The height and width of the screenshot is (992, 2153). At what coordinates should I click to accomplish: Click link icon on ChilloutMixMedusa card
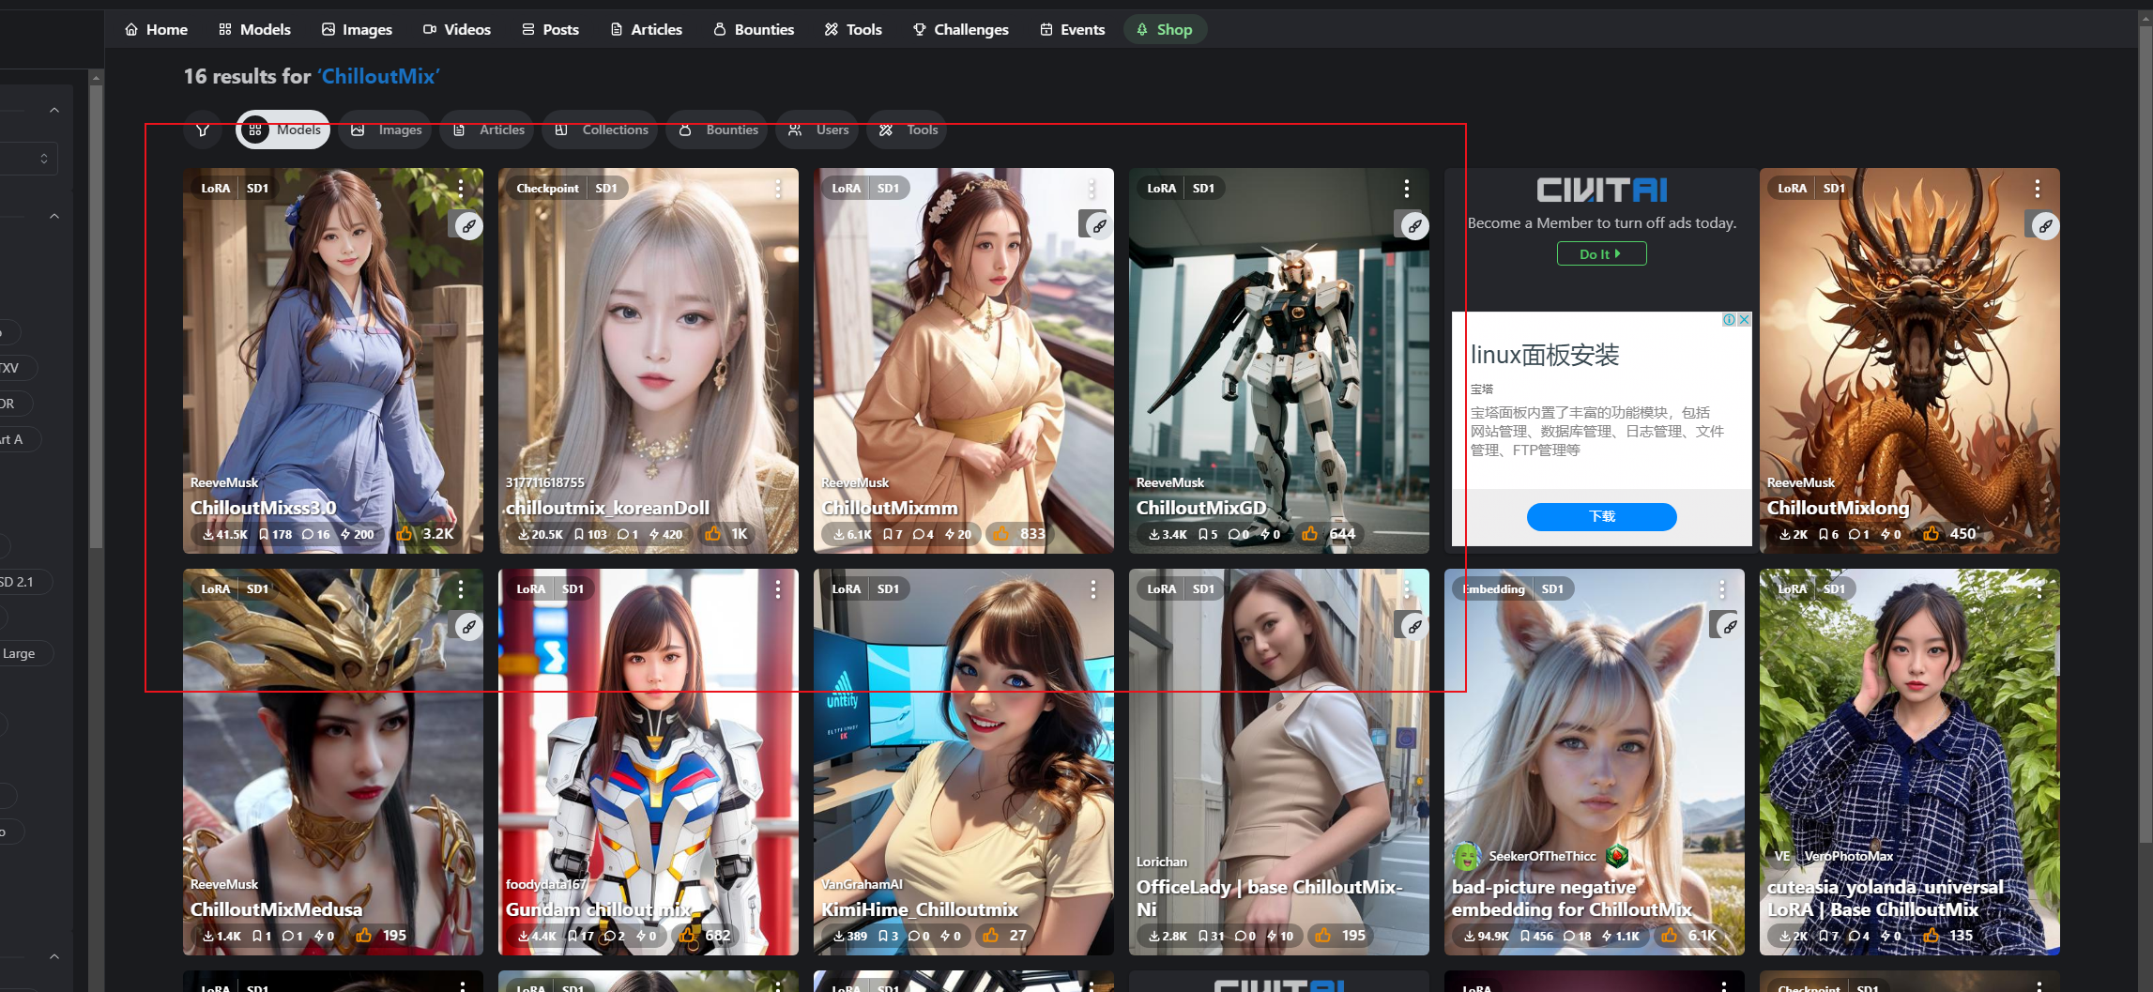468,626
